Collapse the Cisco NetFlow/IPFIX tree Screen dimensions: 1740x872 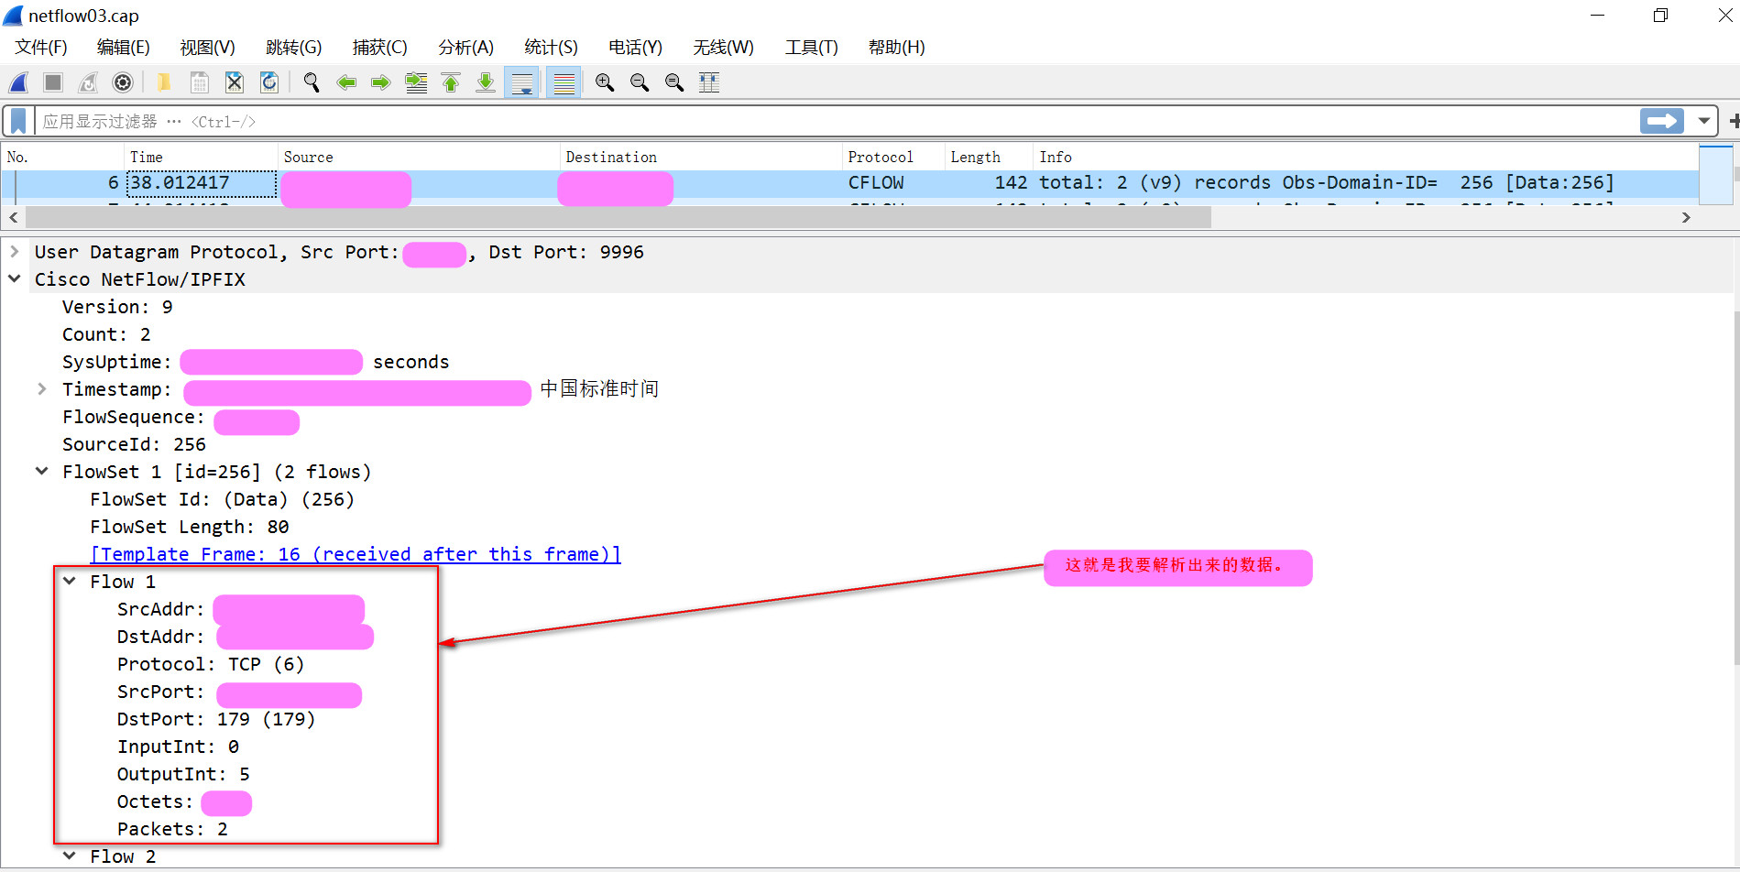pos(14,278)
